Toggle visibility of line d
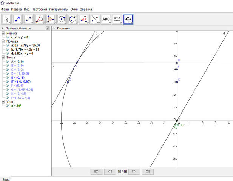The image size is (233, 181). click(x=7, y=53)
